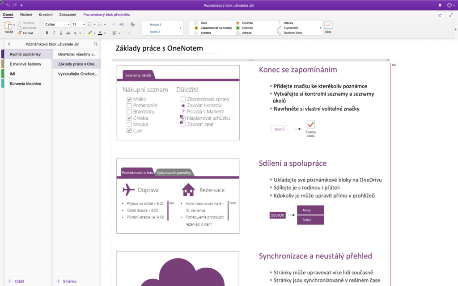Click the Formát format painter
Screen dimensions: 458x286
[25, 33]
